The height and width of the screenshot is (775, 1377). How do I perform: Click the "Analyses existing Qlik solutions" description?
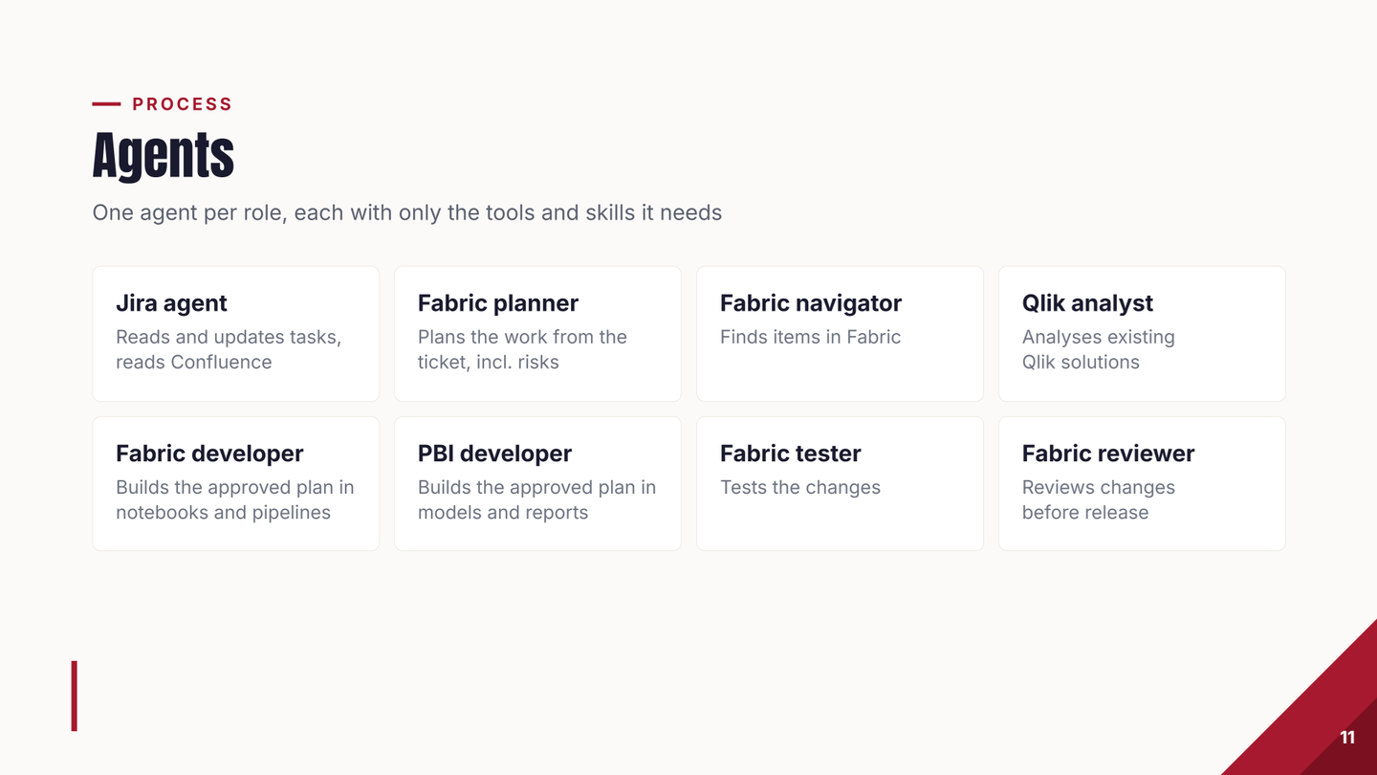[1099, 349]
